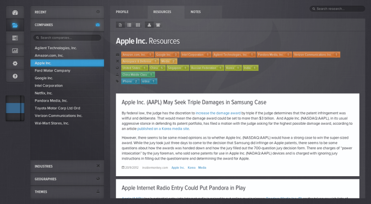Expand the Recent panel header
The height and width of the screenshot is (204, 371).
pyautogui.click(x=67, y=12)
